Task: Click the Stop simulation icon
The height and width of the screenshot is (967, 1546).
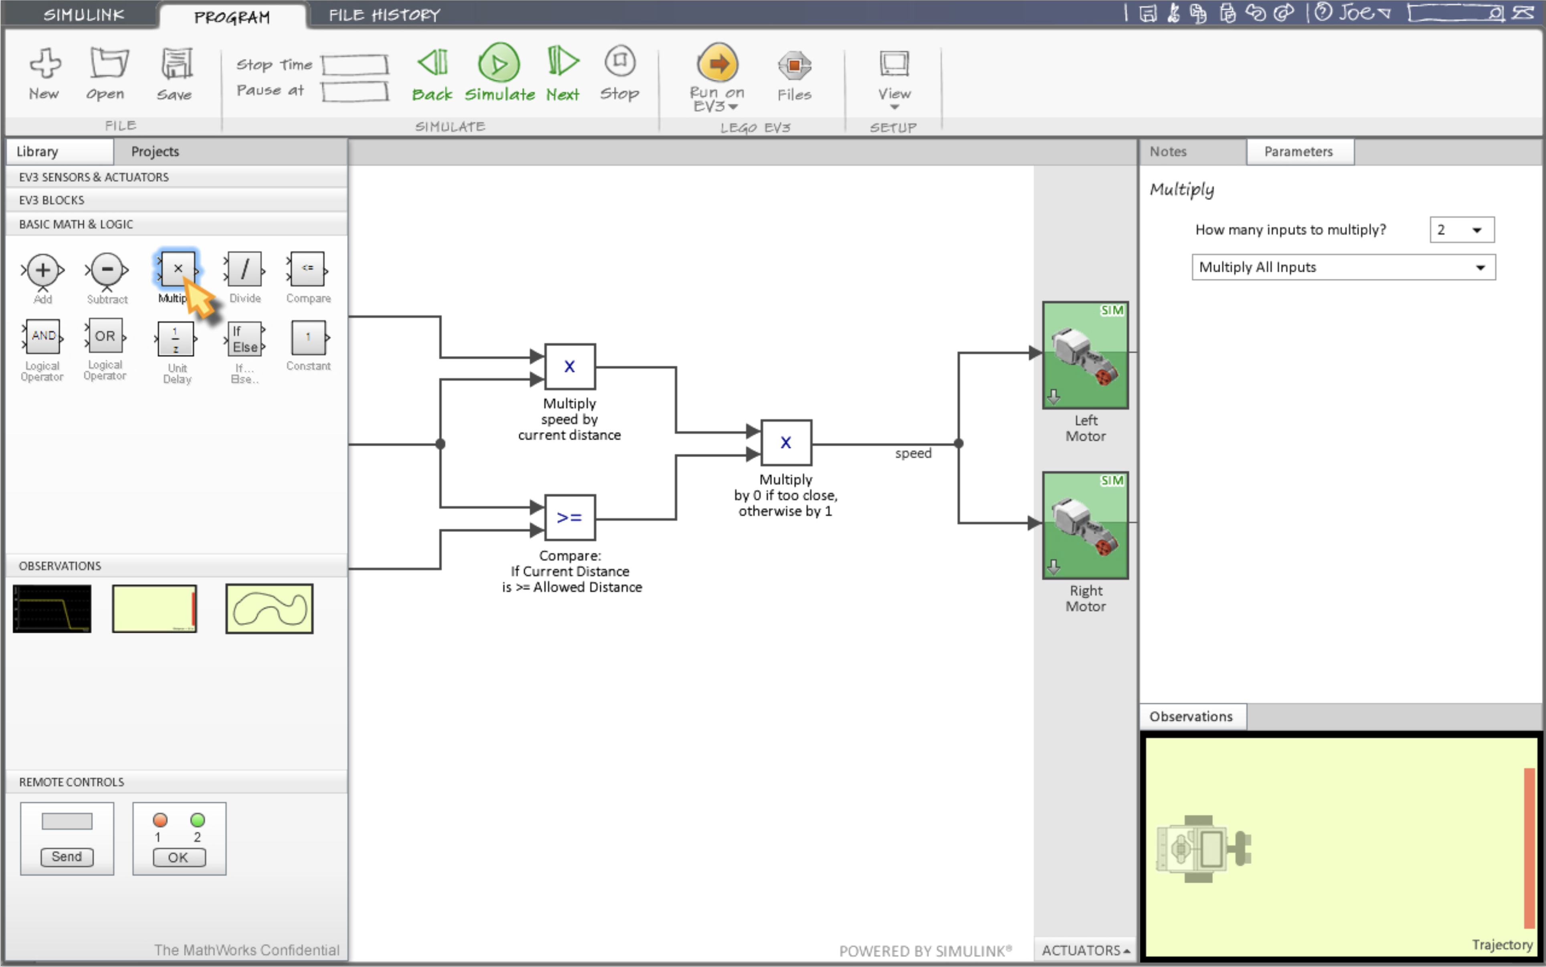Action: pyautogui.click(x=619, y=62)
